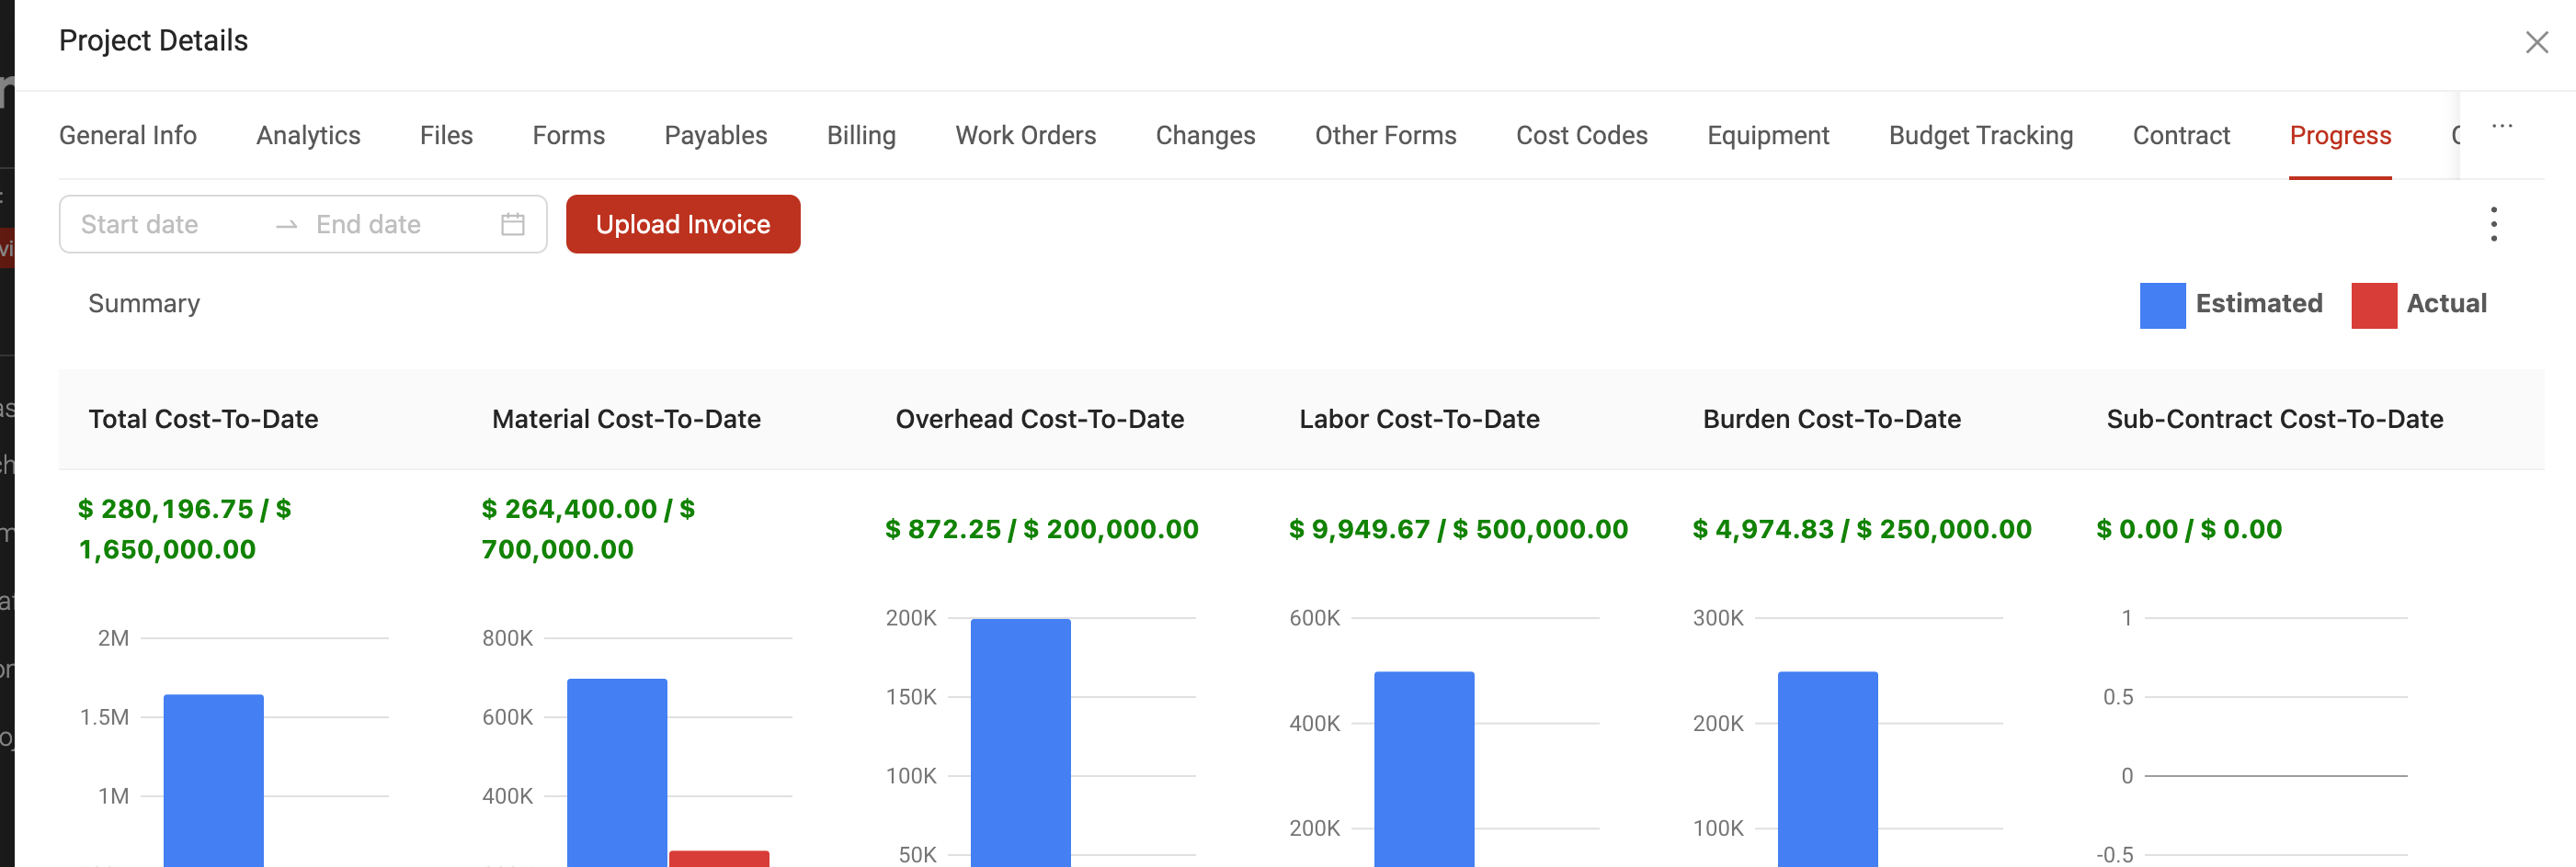
Task: Click the calendar icon in date range
Action: (512, 224)
